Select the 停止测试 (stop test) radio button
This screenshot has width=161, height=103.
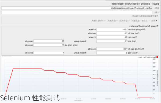(x=117, y=21)
